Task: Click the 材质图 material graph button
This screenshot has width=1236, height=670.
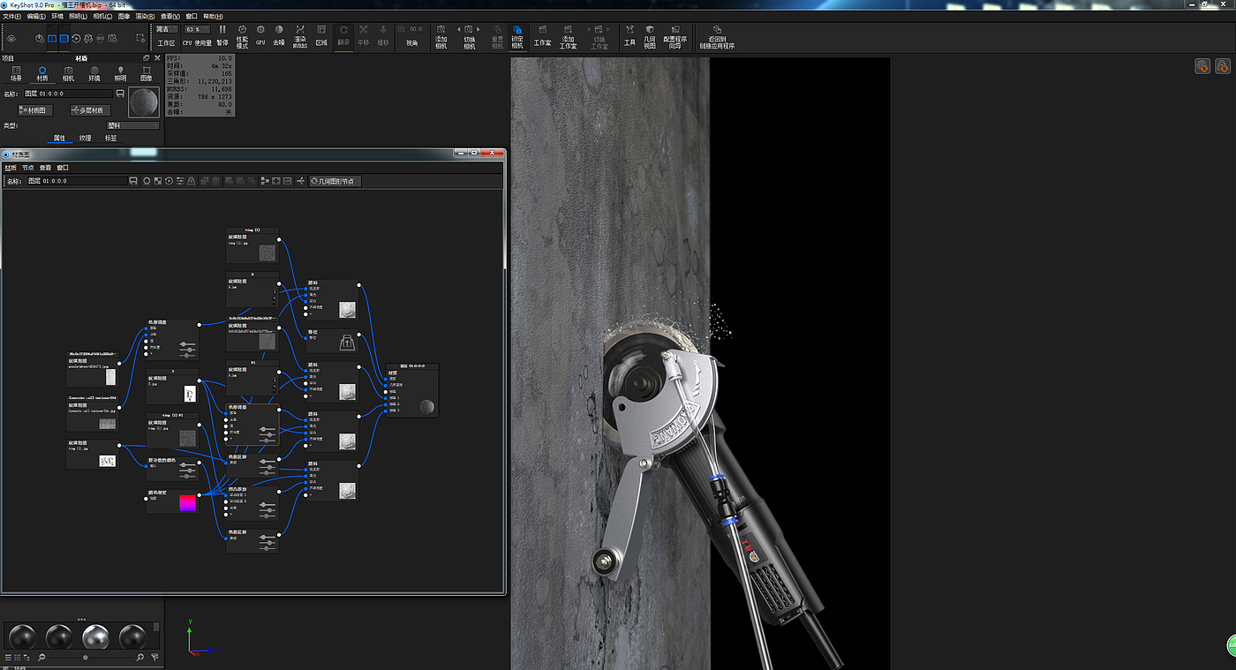Action: point(36,110)
